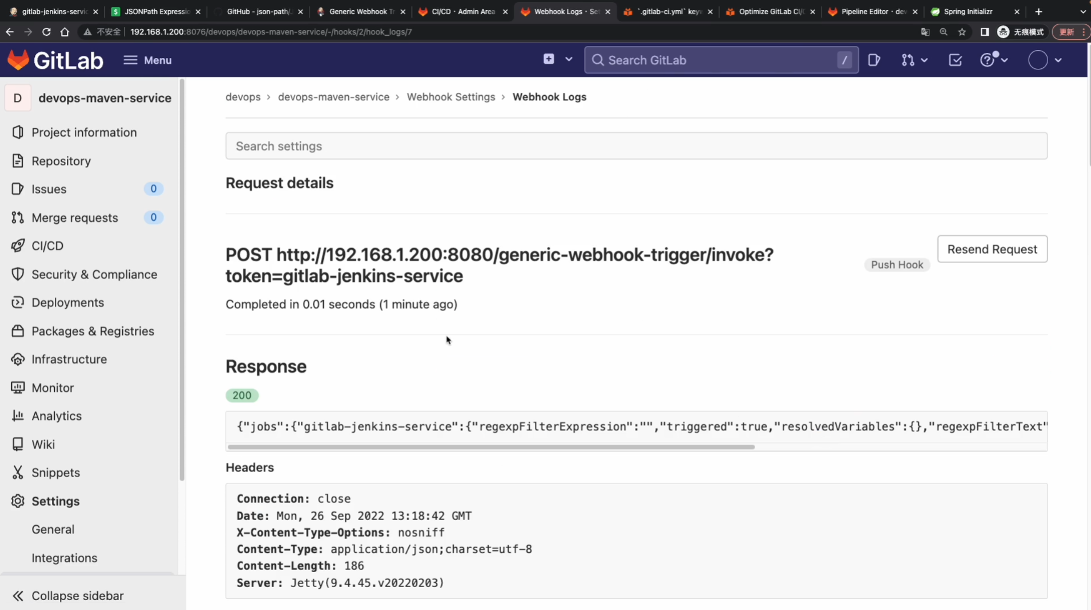This screenshot has width=1091, height=610.
Task: Click the search magnifier icon in GitLab search
Action: coord(598,60)
